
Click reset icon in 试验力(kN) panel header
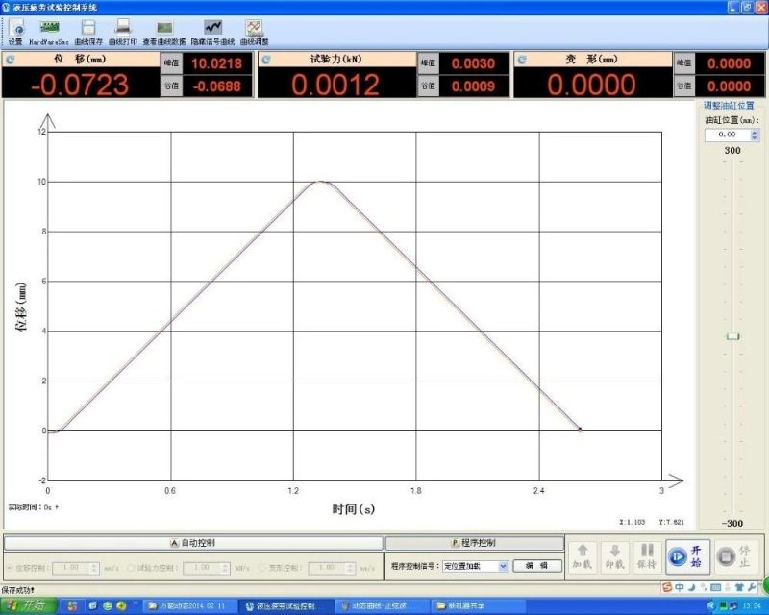click(266, 60)
